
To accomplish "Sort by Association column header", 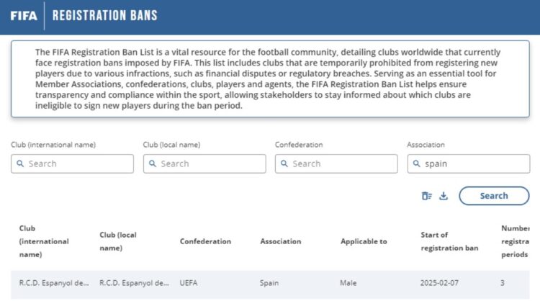I will coord(281,241).
